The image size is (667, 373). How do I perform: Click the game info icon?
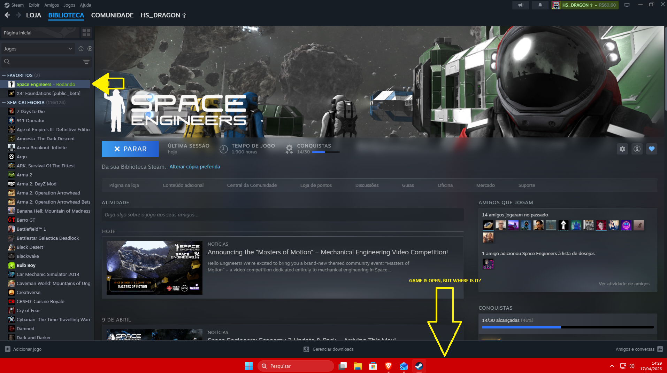click(637, 149)
